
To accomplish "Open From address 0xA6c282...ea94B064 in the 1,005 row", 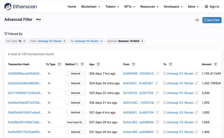I will [138, 122].
